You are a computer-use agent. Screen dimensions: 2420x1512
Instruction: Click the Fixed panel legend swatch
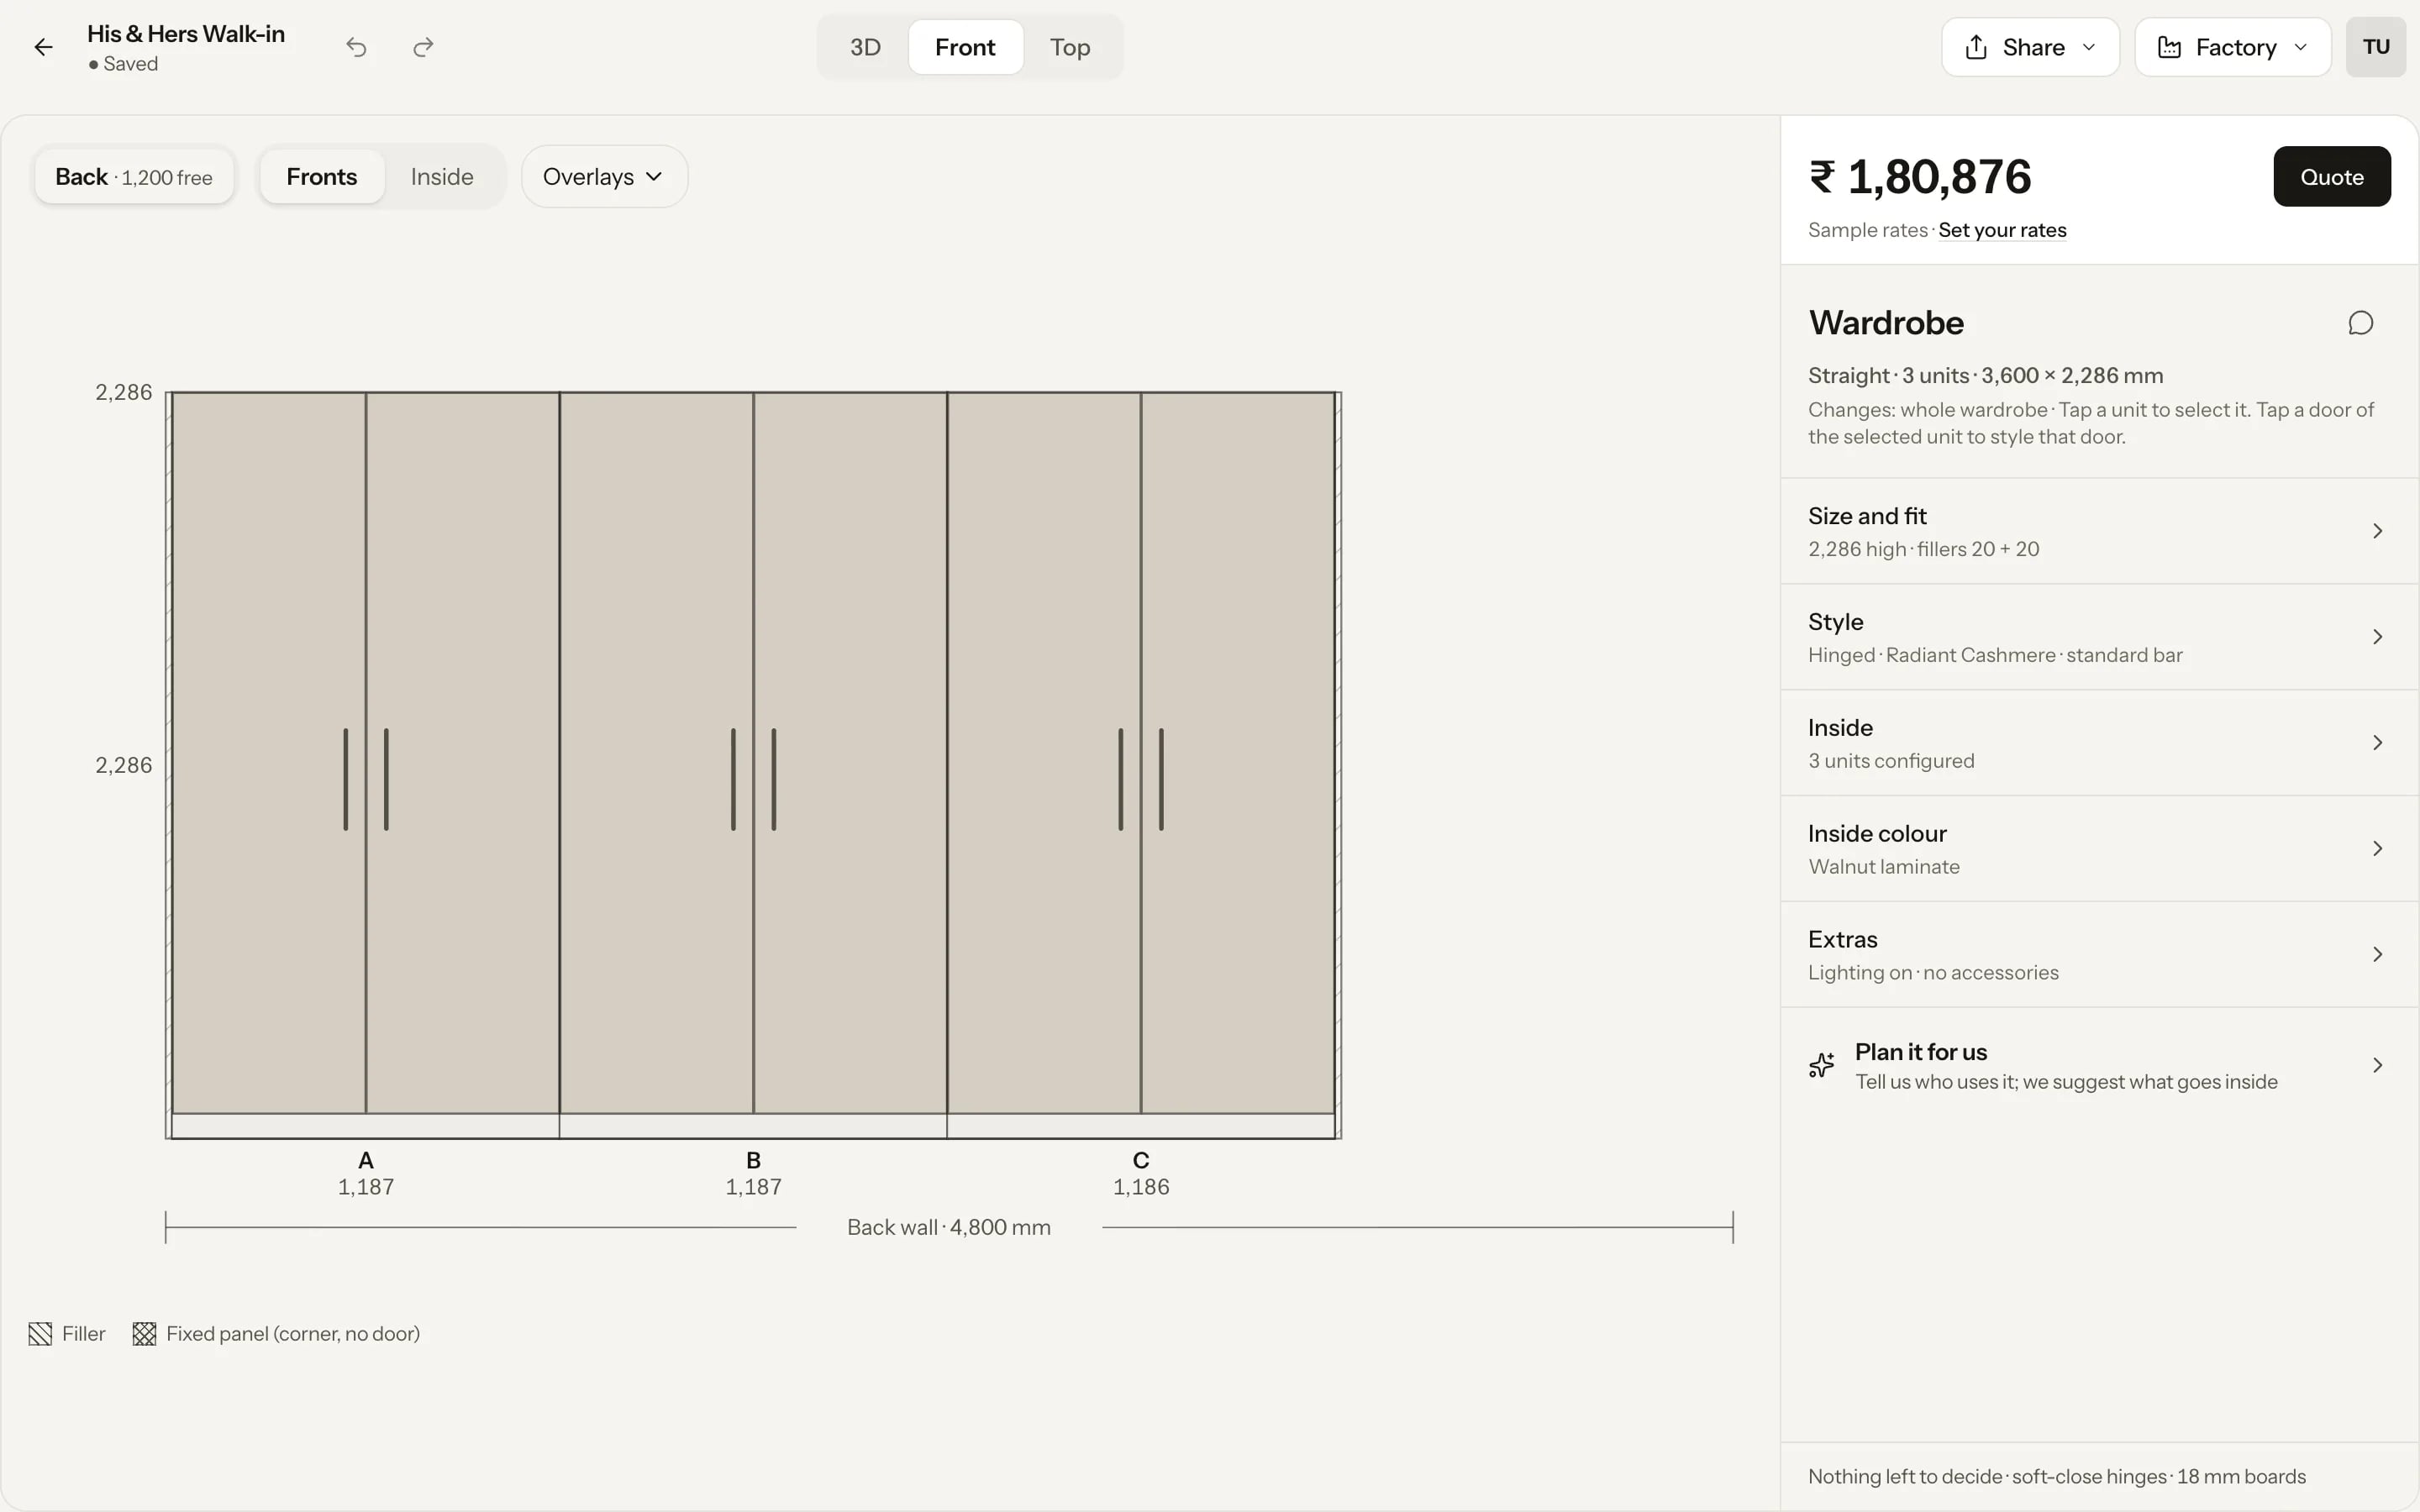pos(144,1334)
